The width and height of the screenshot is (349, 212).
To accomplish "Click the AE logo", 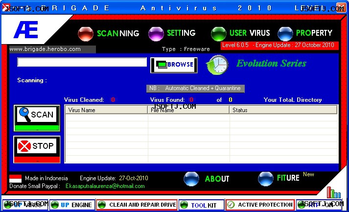I will point(25,29).
